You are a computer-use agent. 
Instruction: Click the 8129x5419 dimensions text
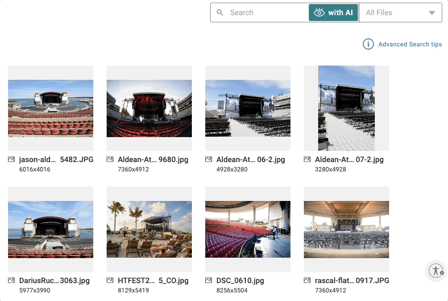pos(133,290)
